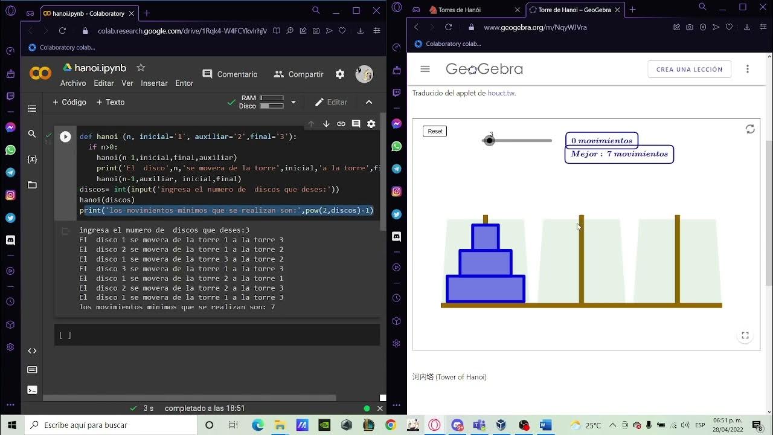Select the Torre de Hanoi – GeoGebra tab
Image resolution: width=773 pixels, height=435 pixels.
[575, 10]
